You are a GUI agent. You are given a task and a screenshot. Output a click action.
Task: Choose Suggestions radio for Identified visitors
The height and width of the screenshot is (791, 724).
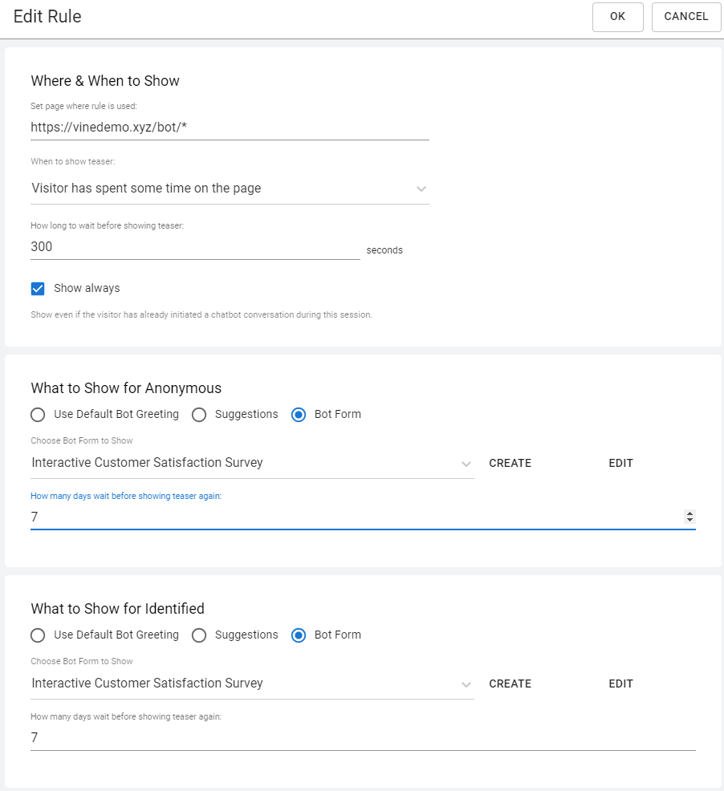pos(199,635)
